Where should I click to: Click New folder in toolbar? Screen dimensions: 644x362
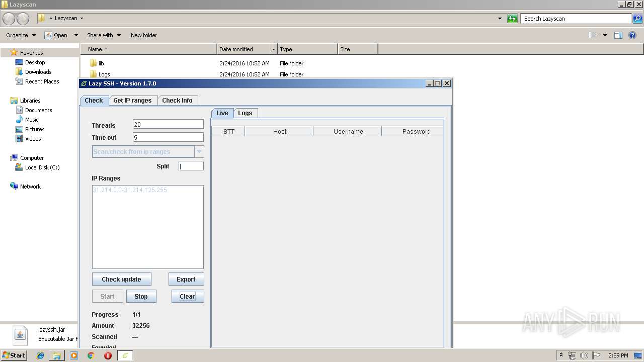[144, 35]
